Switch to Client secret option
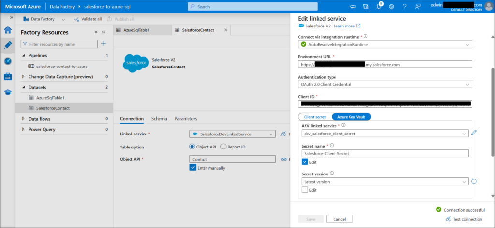495x228 pixels. 315,117
